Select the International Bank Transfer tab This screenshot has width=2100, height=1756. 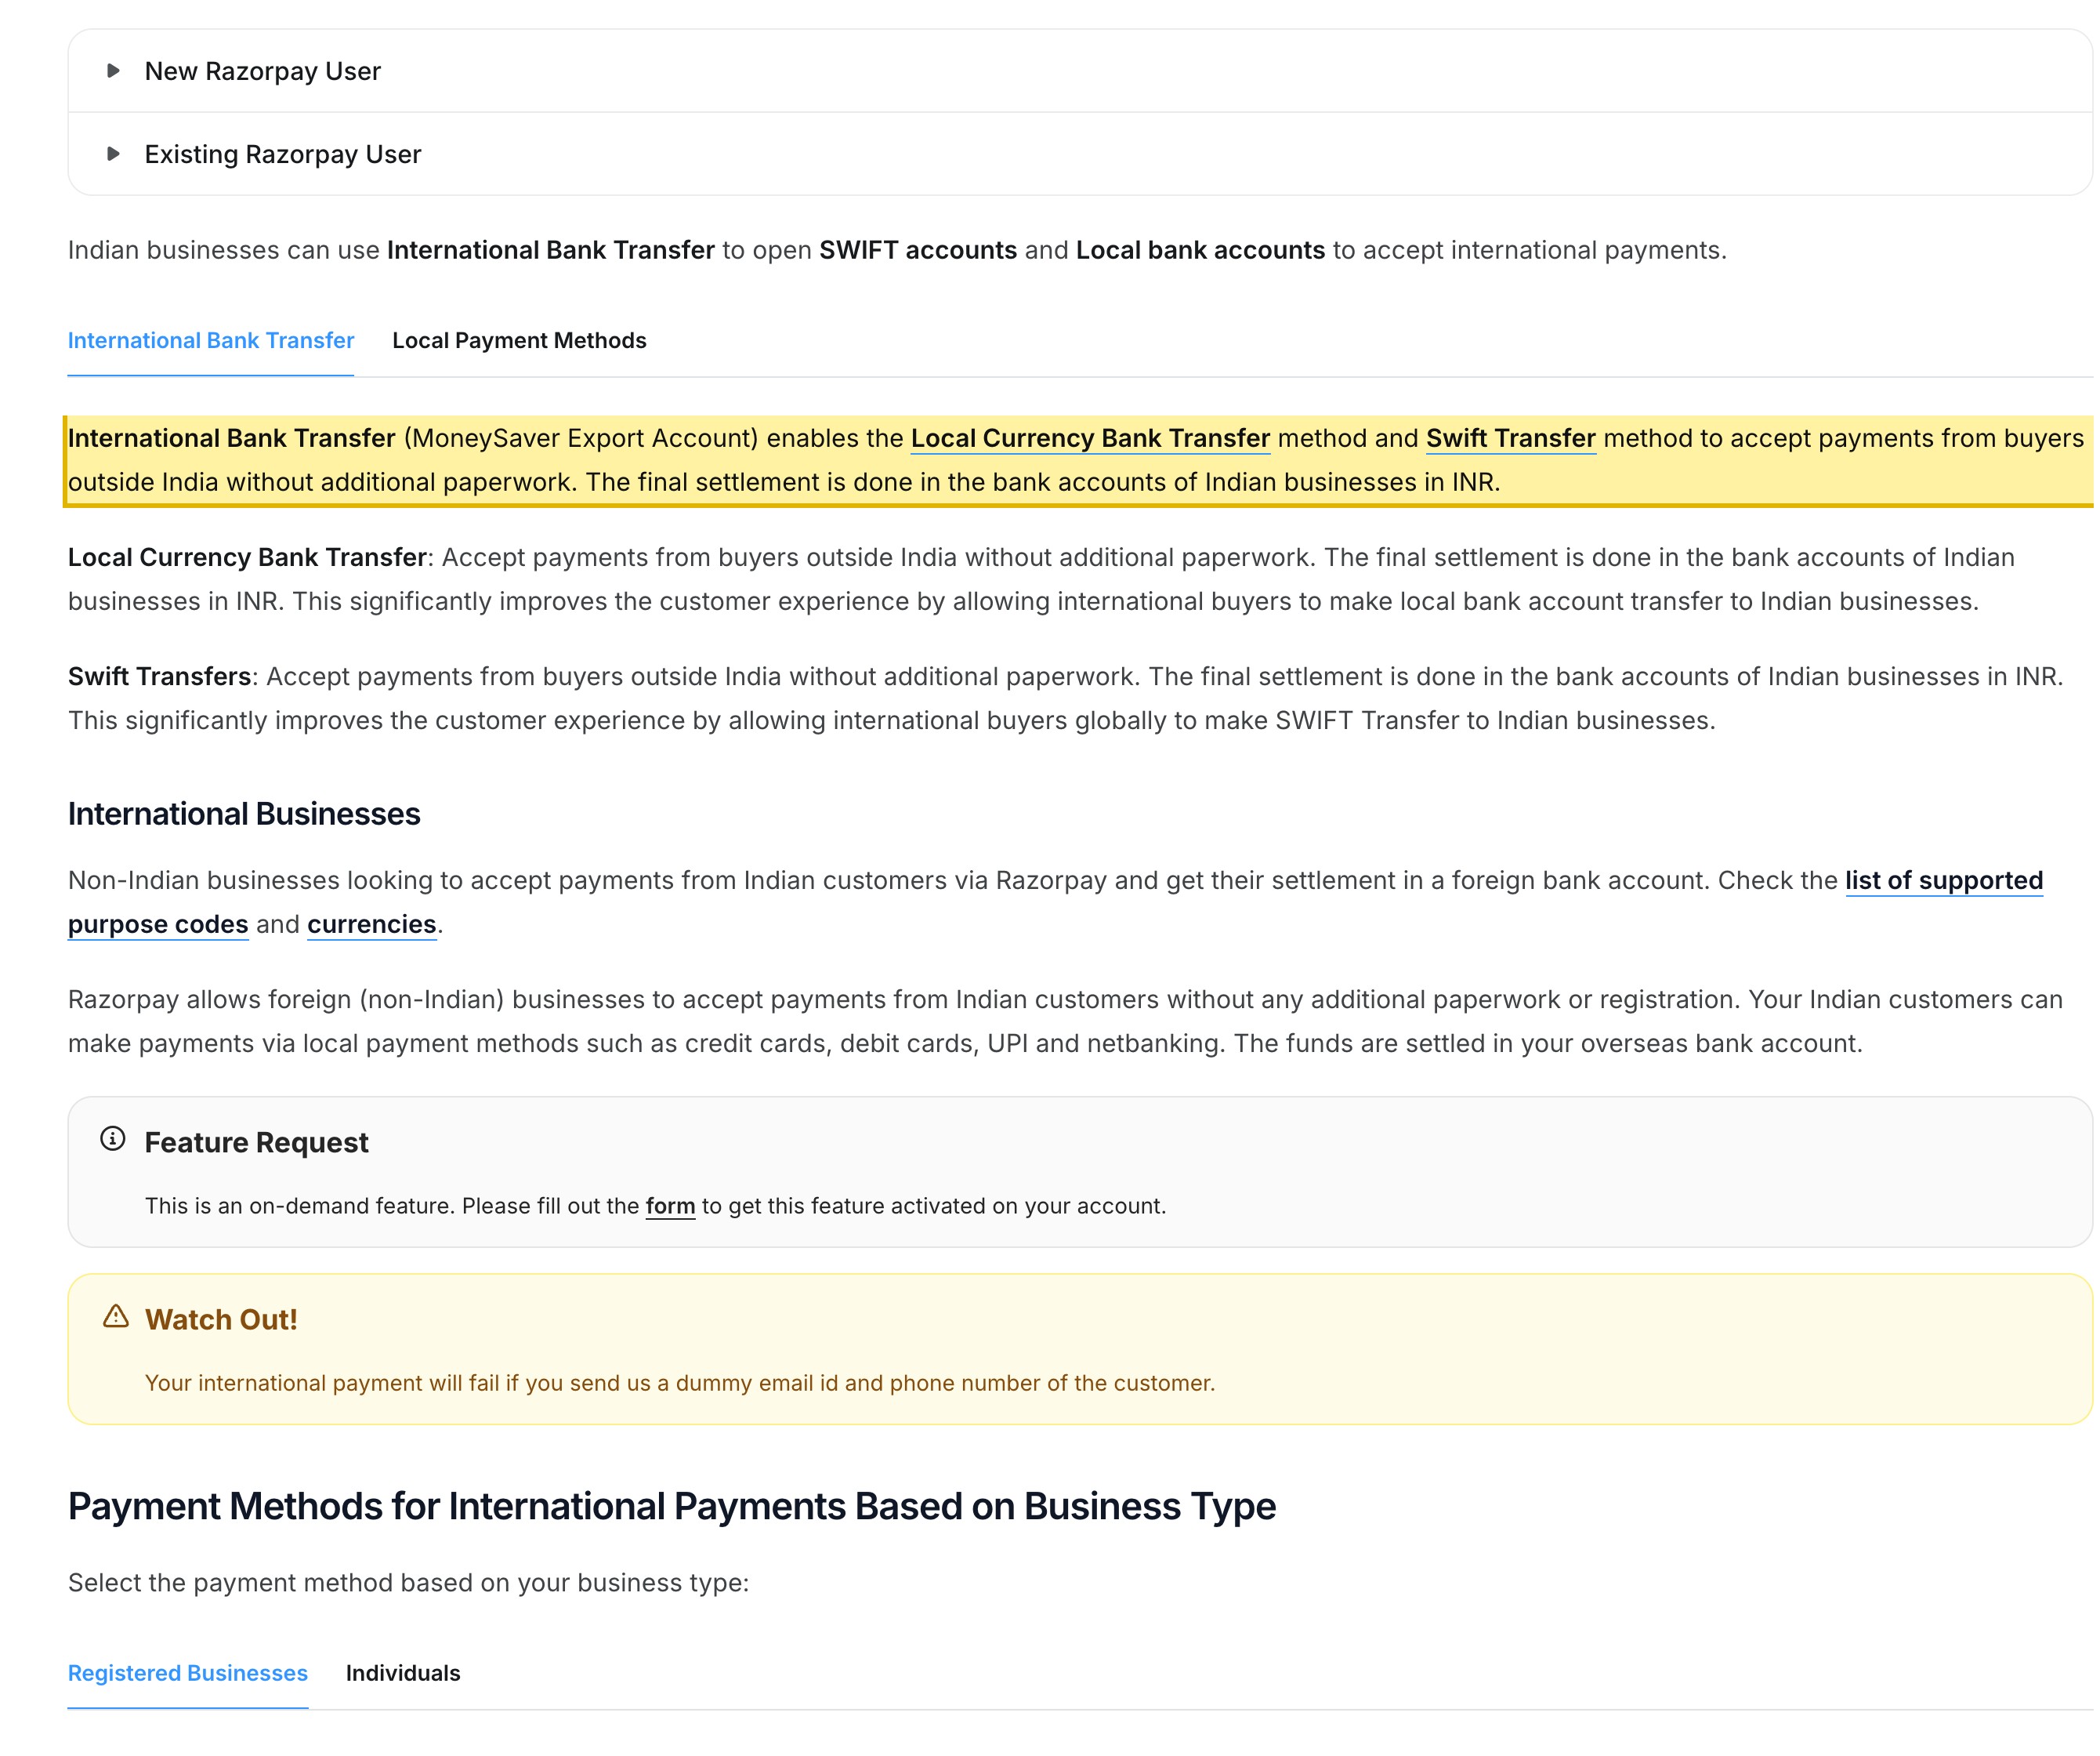pyautogui.click(x=211, y=340)
